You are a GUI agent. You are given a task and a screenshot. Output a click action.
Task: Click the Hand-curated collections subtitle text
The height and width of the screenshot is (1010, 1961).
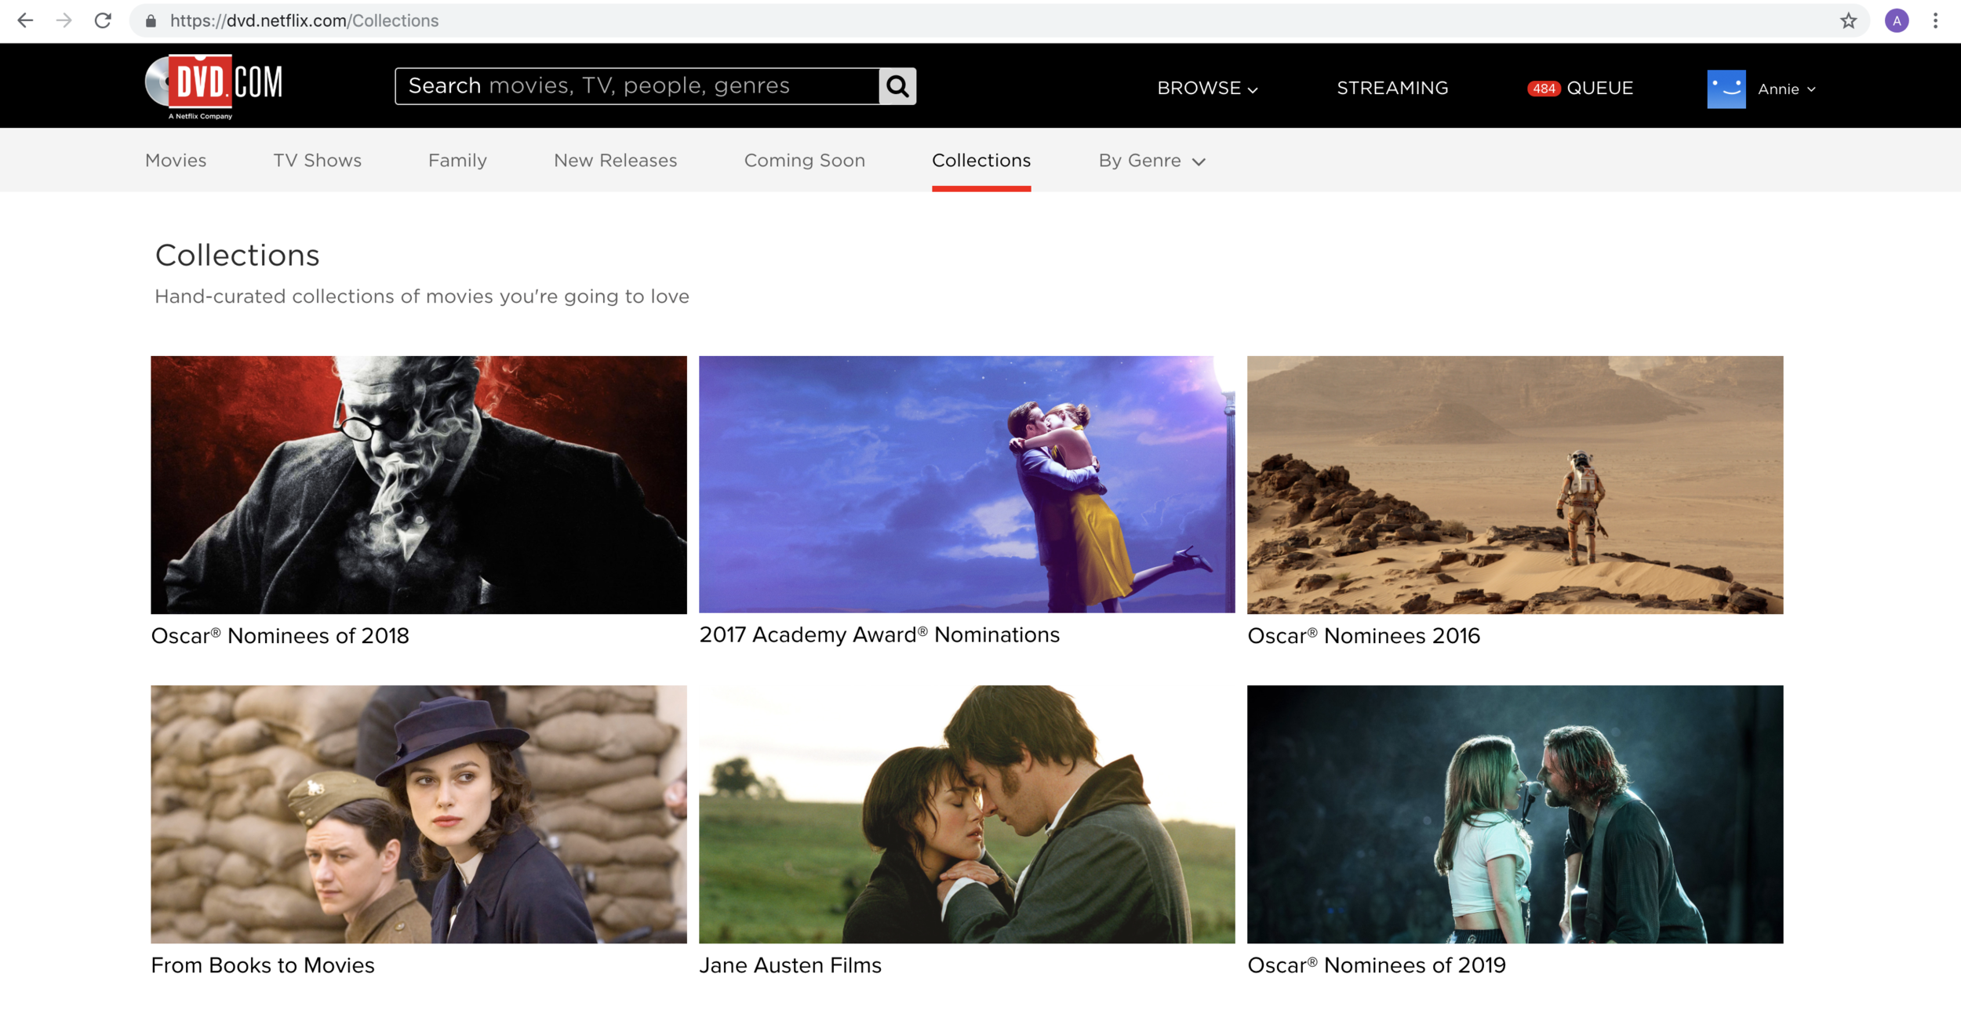click(422, 296)
